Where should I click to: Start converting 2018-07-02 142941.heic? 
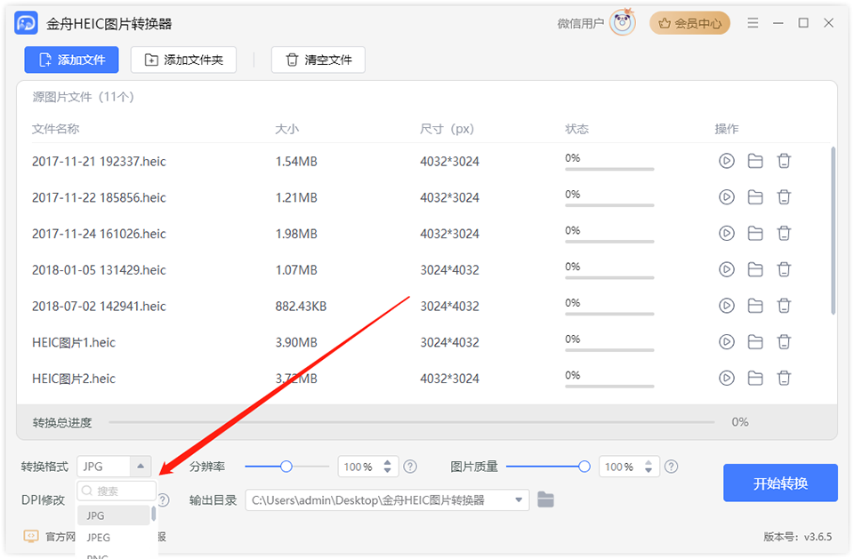(727, 306)
